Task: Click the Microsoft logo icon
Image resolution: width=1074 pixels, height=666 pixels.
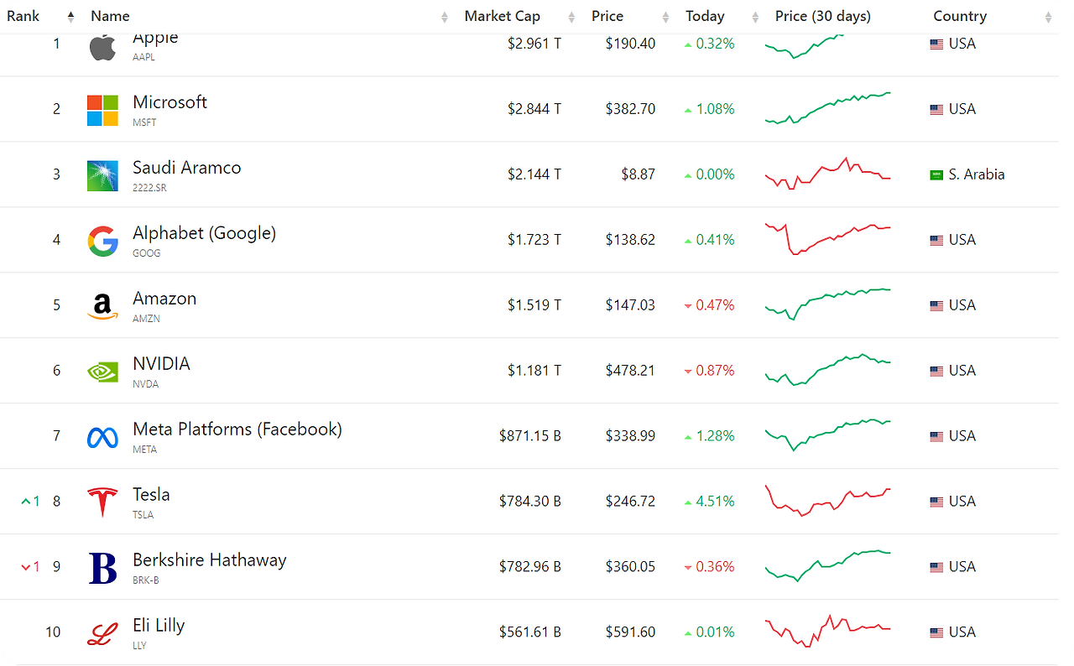Action: [102, 110]
